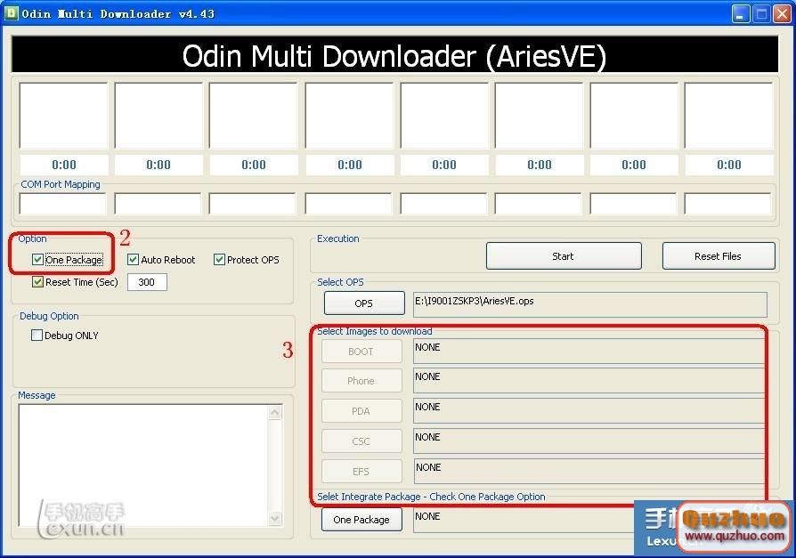Click the OPS path field with AriesVE.ops

(x=590, y=304)
